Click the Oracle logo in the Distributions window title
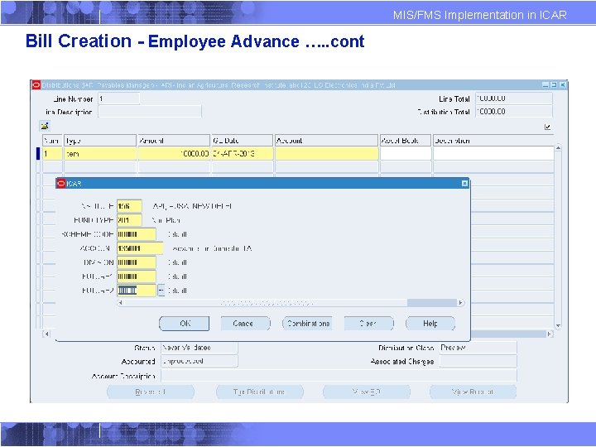This screenshot has height=447, width=596. (x=36, y=85)
